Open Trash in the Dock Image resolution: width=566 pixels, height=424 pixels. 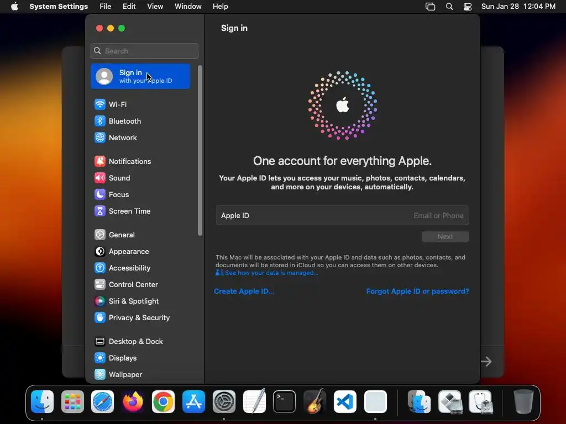pyautogui.click(x=523, y=402)
